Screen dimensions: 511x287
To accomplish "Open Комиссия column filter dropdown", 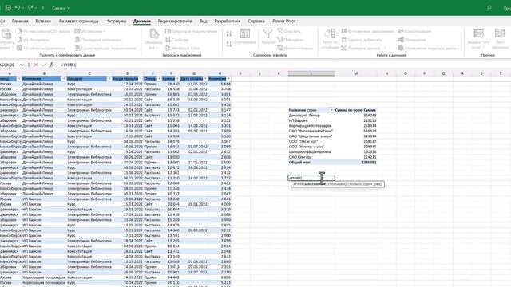I will pyautogui.click(x=228, y=79).
